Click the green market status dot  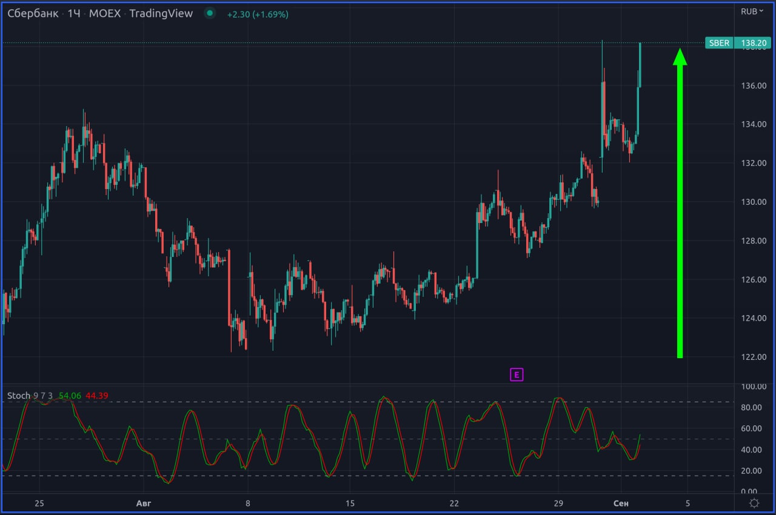210,13
